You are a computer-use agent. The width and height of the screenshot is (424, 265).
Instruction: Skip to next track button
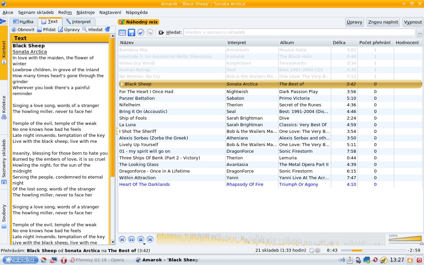(150, 239)
